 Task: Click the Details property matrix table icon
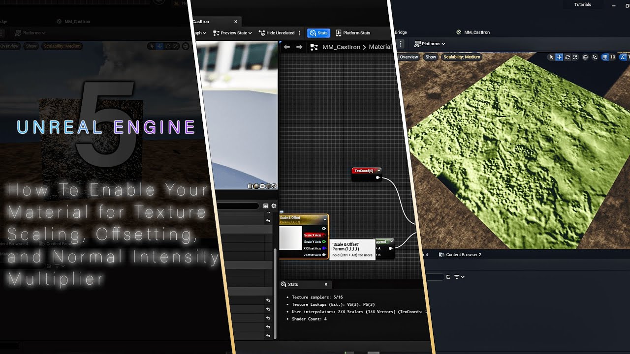(266, 206)
